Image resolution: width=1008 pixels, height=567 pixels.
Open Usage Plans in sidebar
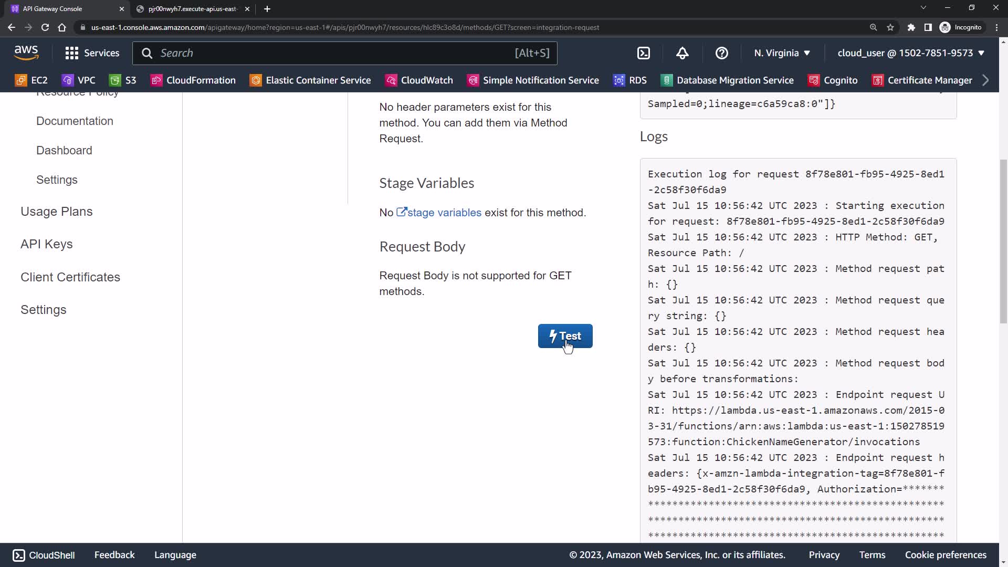coord(57,212)
